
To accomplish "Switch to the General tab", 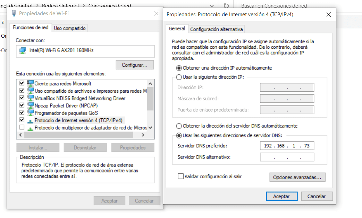I will [177, 28].
